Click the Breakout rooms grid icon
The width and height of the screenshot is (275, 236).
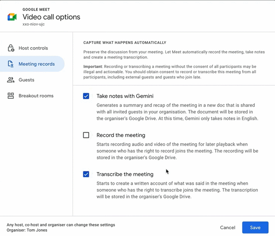coord(11,96)
